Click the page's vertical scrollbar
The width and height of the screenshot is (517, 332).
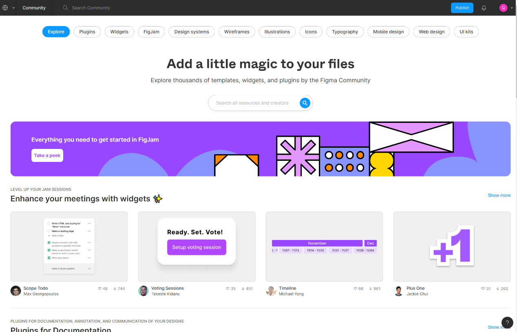pyautogui.click(x=515, y=57)
